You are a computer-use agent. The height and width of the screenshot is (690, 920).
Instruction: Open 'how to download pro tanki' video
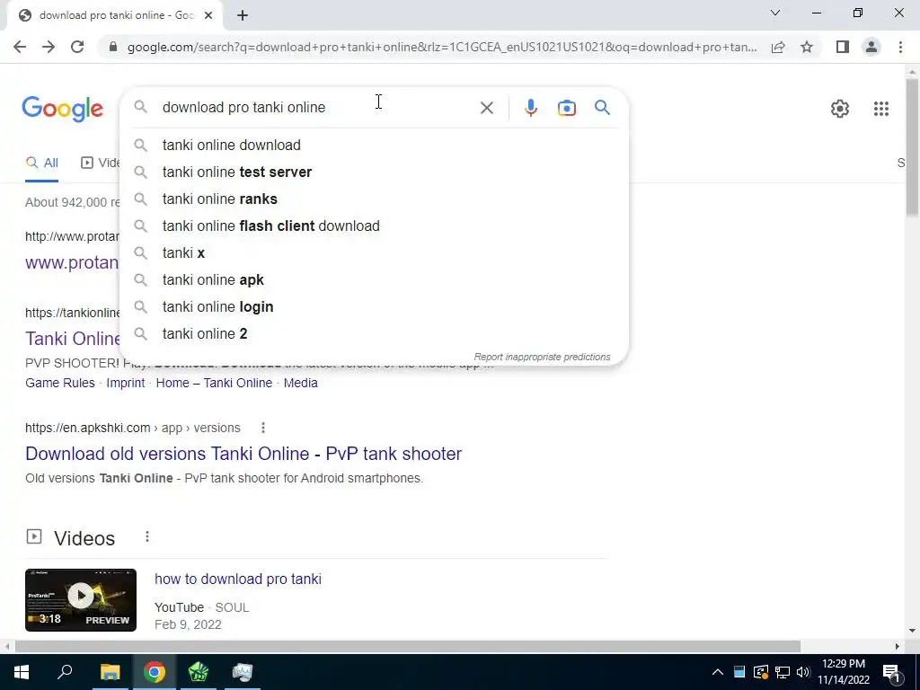[x=237, y=579]
